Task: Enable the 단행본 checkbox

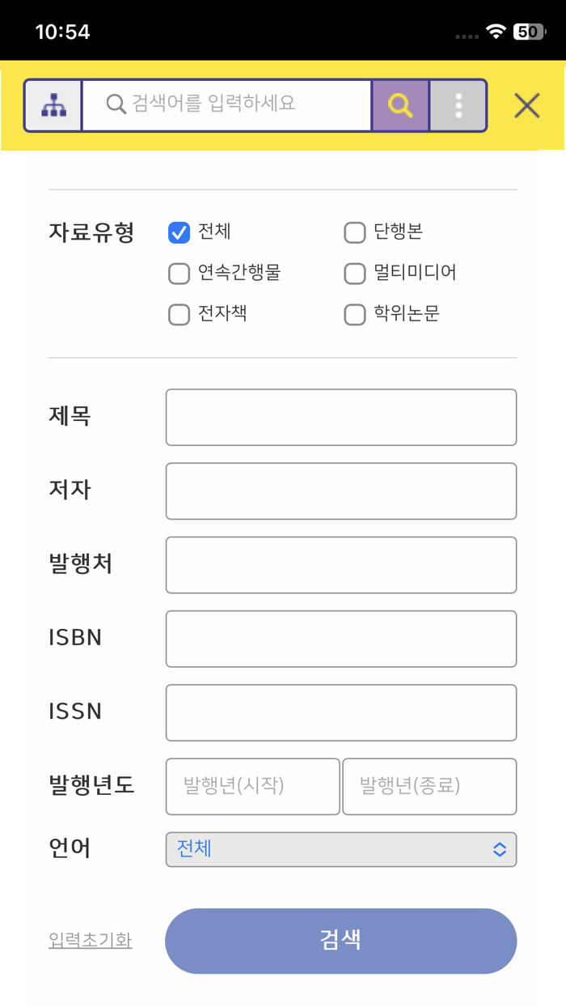Action: (354, 232)
